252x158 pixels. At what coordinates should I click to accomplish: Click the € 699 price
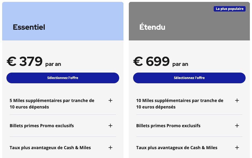151,61
